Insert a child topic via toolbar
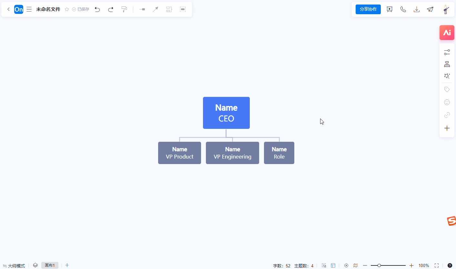The image size is (456, 269). coord(142,9)
